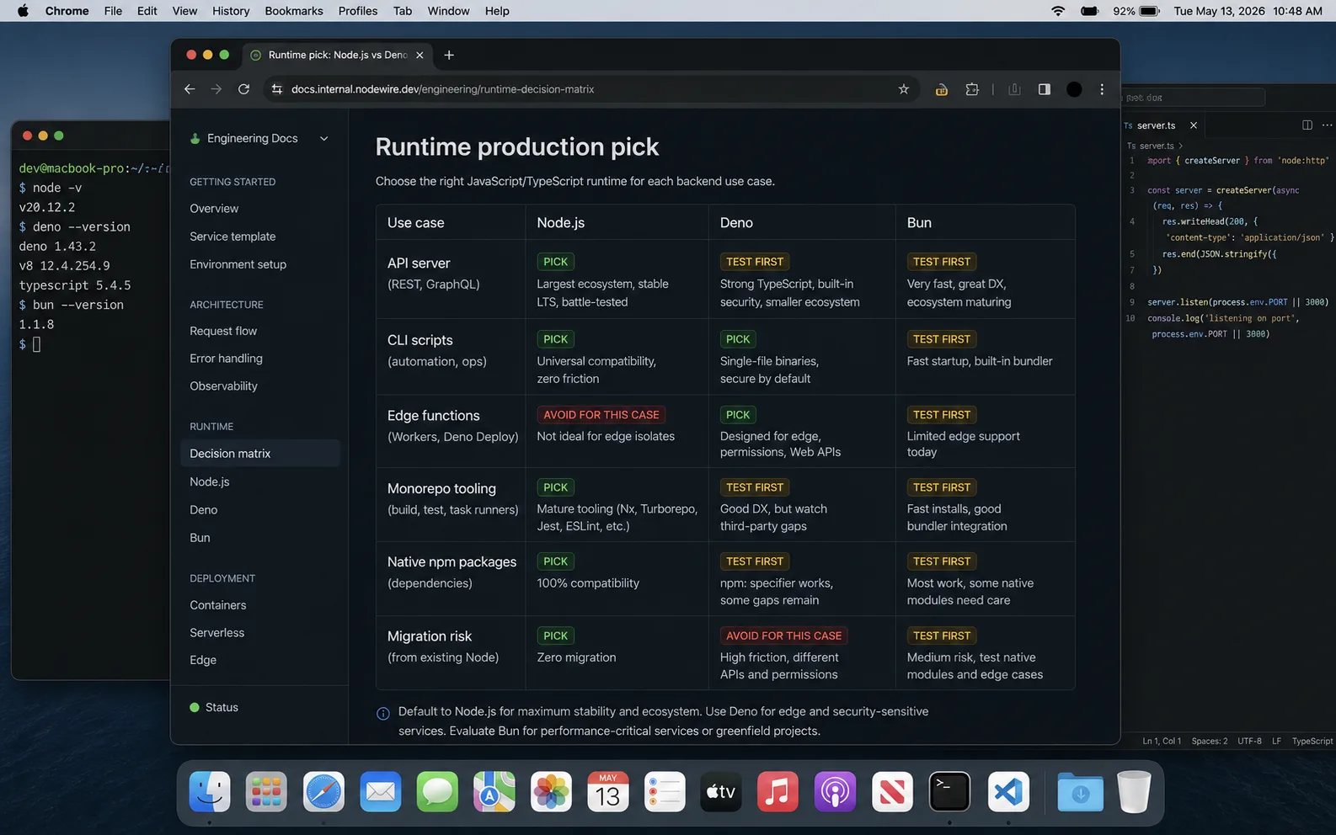The image size is (1336, 835).
Task: Open a new Chrome tab
Action: pos(449,55)
